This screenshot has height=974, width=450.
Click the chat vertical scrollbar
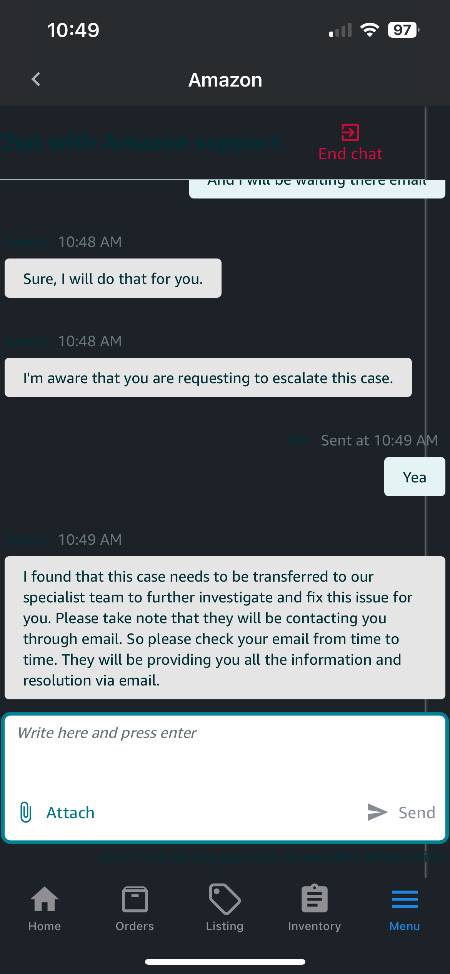[425, 492]
